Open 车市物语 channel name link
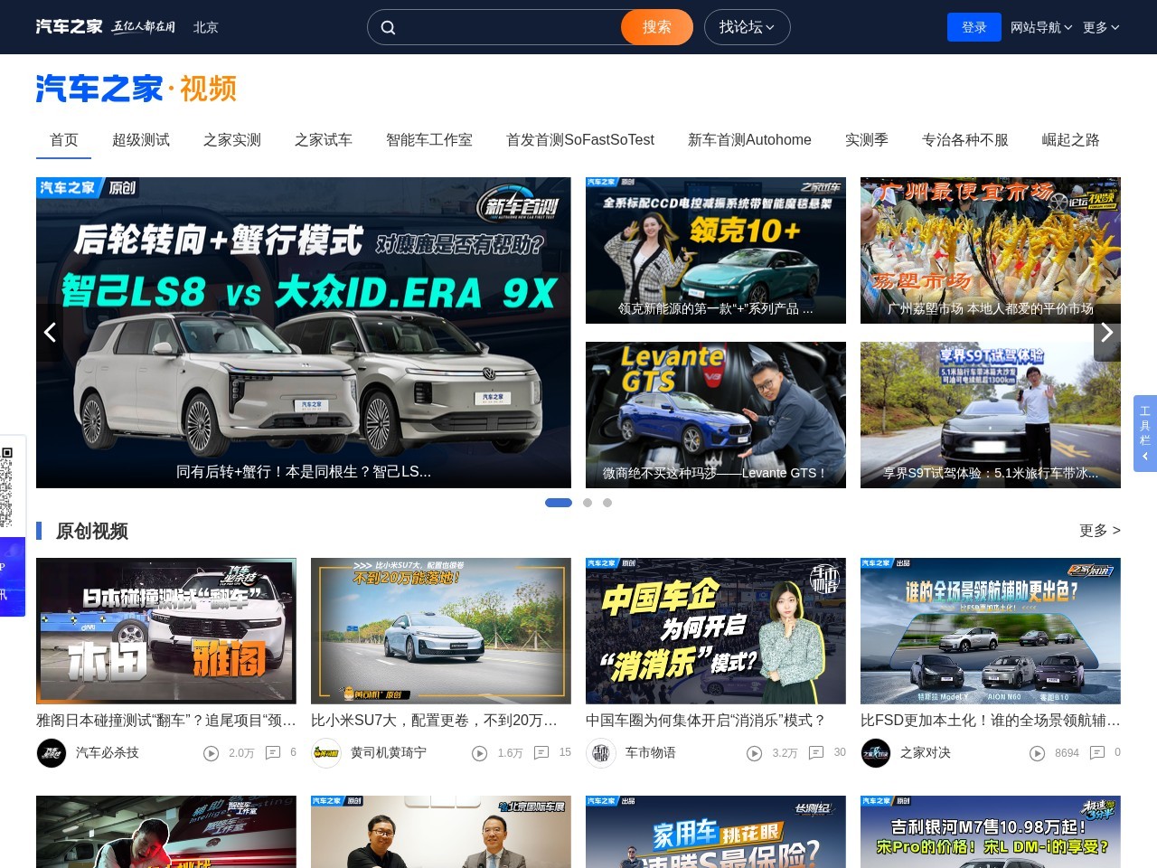1157x868 pixels. (651, 753)
